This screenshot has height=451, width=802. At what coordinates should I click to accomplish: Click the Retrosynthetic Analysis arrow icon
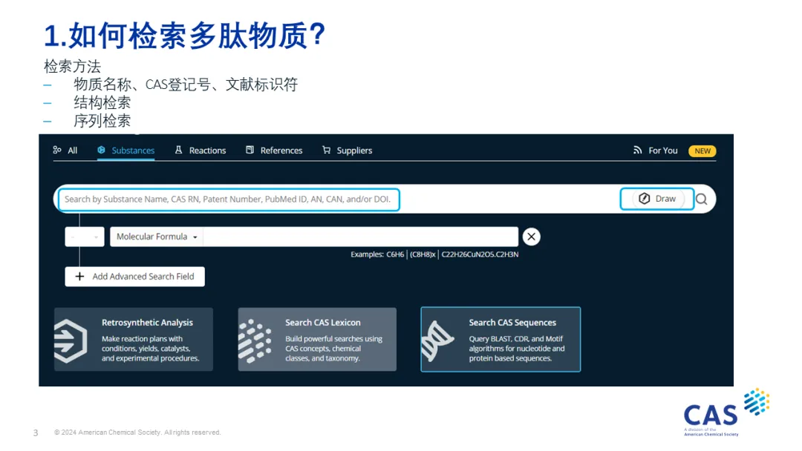(71, 340)
